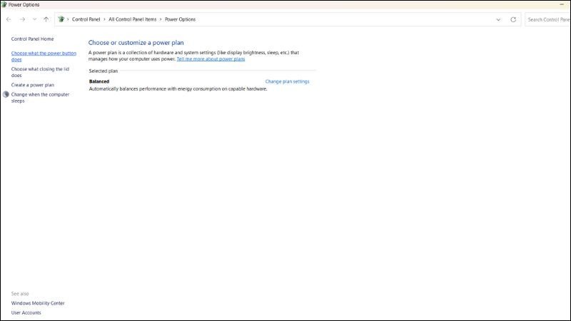Focus the Search Control Panel box

coord(547,19)
